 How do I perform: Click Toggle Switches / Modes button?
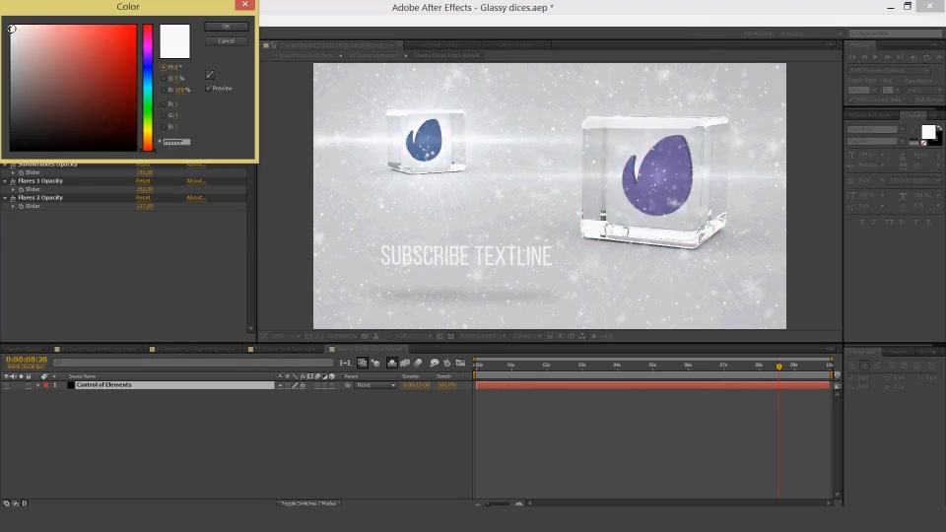click(x=308, y=503)
